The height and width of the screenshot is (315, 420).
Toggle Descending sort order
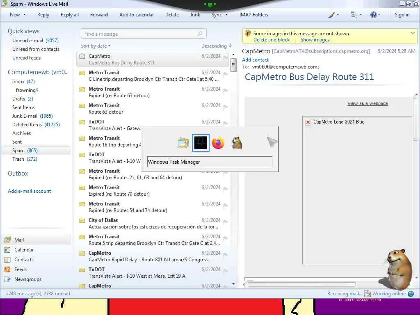coord(217,46)
